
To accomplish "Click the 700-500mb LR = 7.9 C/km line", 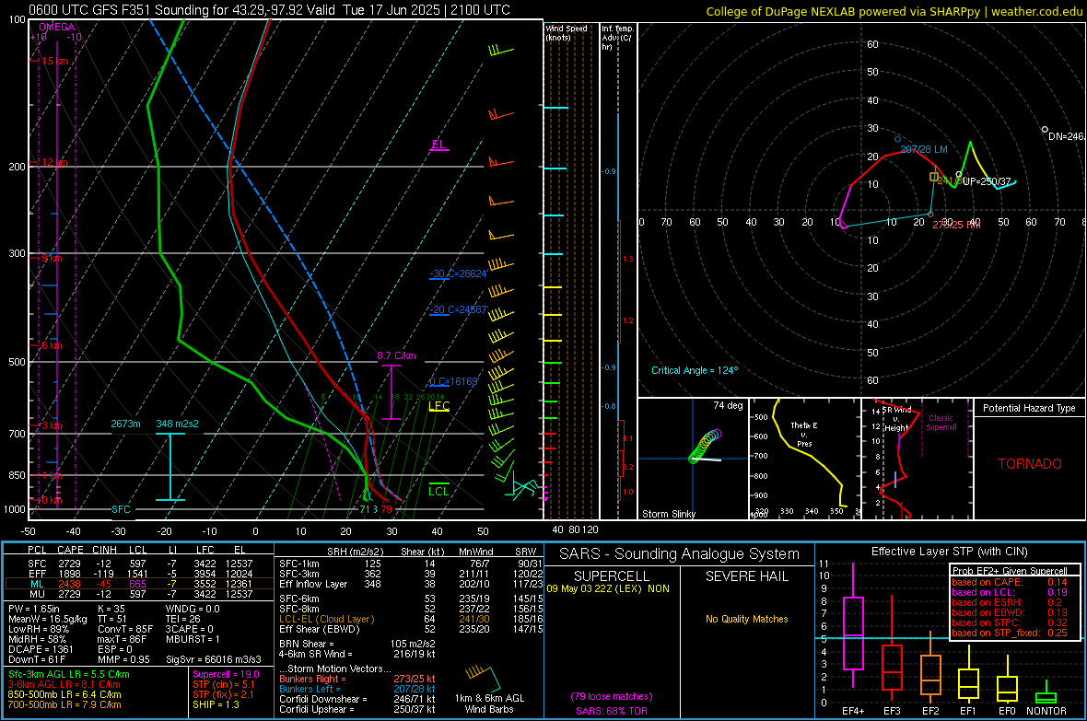I will click(x=64, y=704).
